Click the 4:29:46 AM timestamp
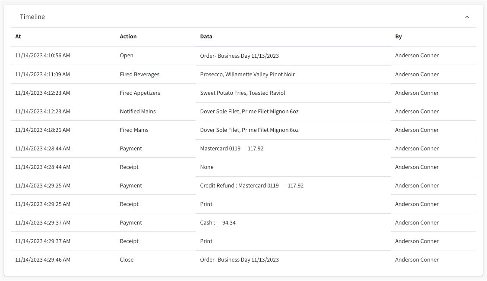Image resolution: width=487 pixels, height=281 pixels. point(42,260)
